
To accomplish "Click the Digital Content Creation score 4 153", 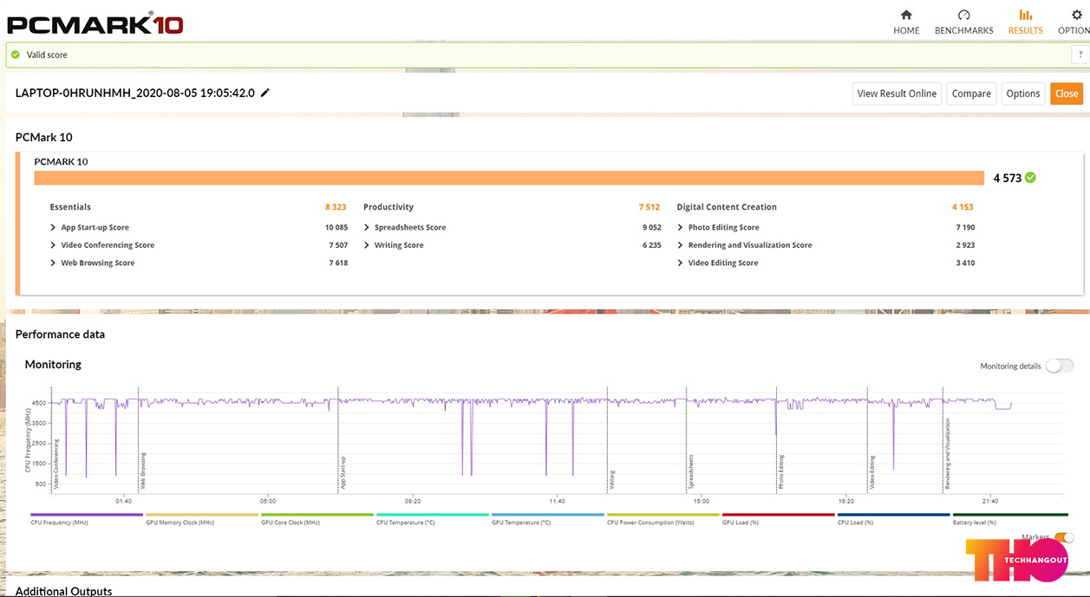I will point(963,207).
